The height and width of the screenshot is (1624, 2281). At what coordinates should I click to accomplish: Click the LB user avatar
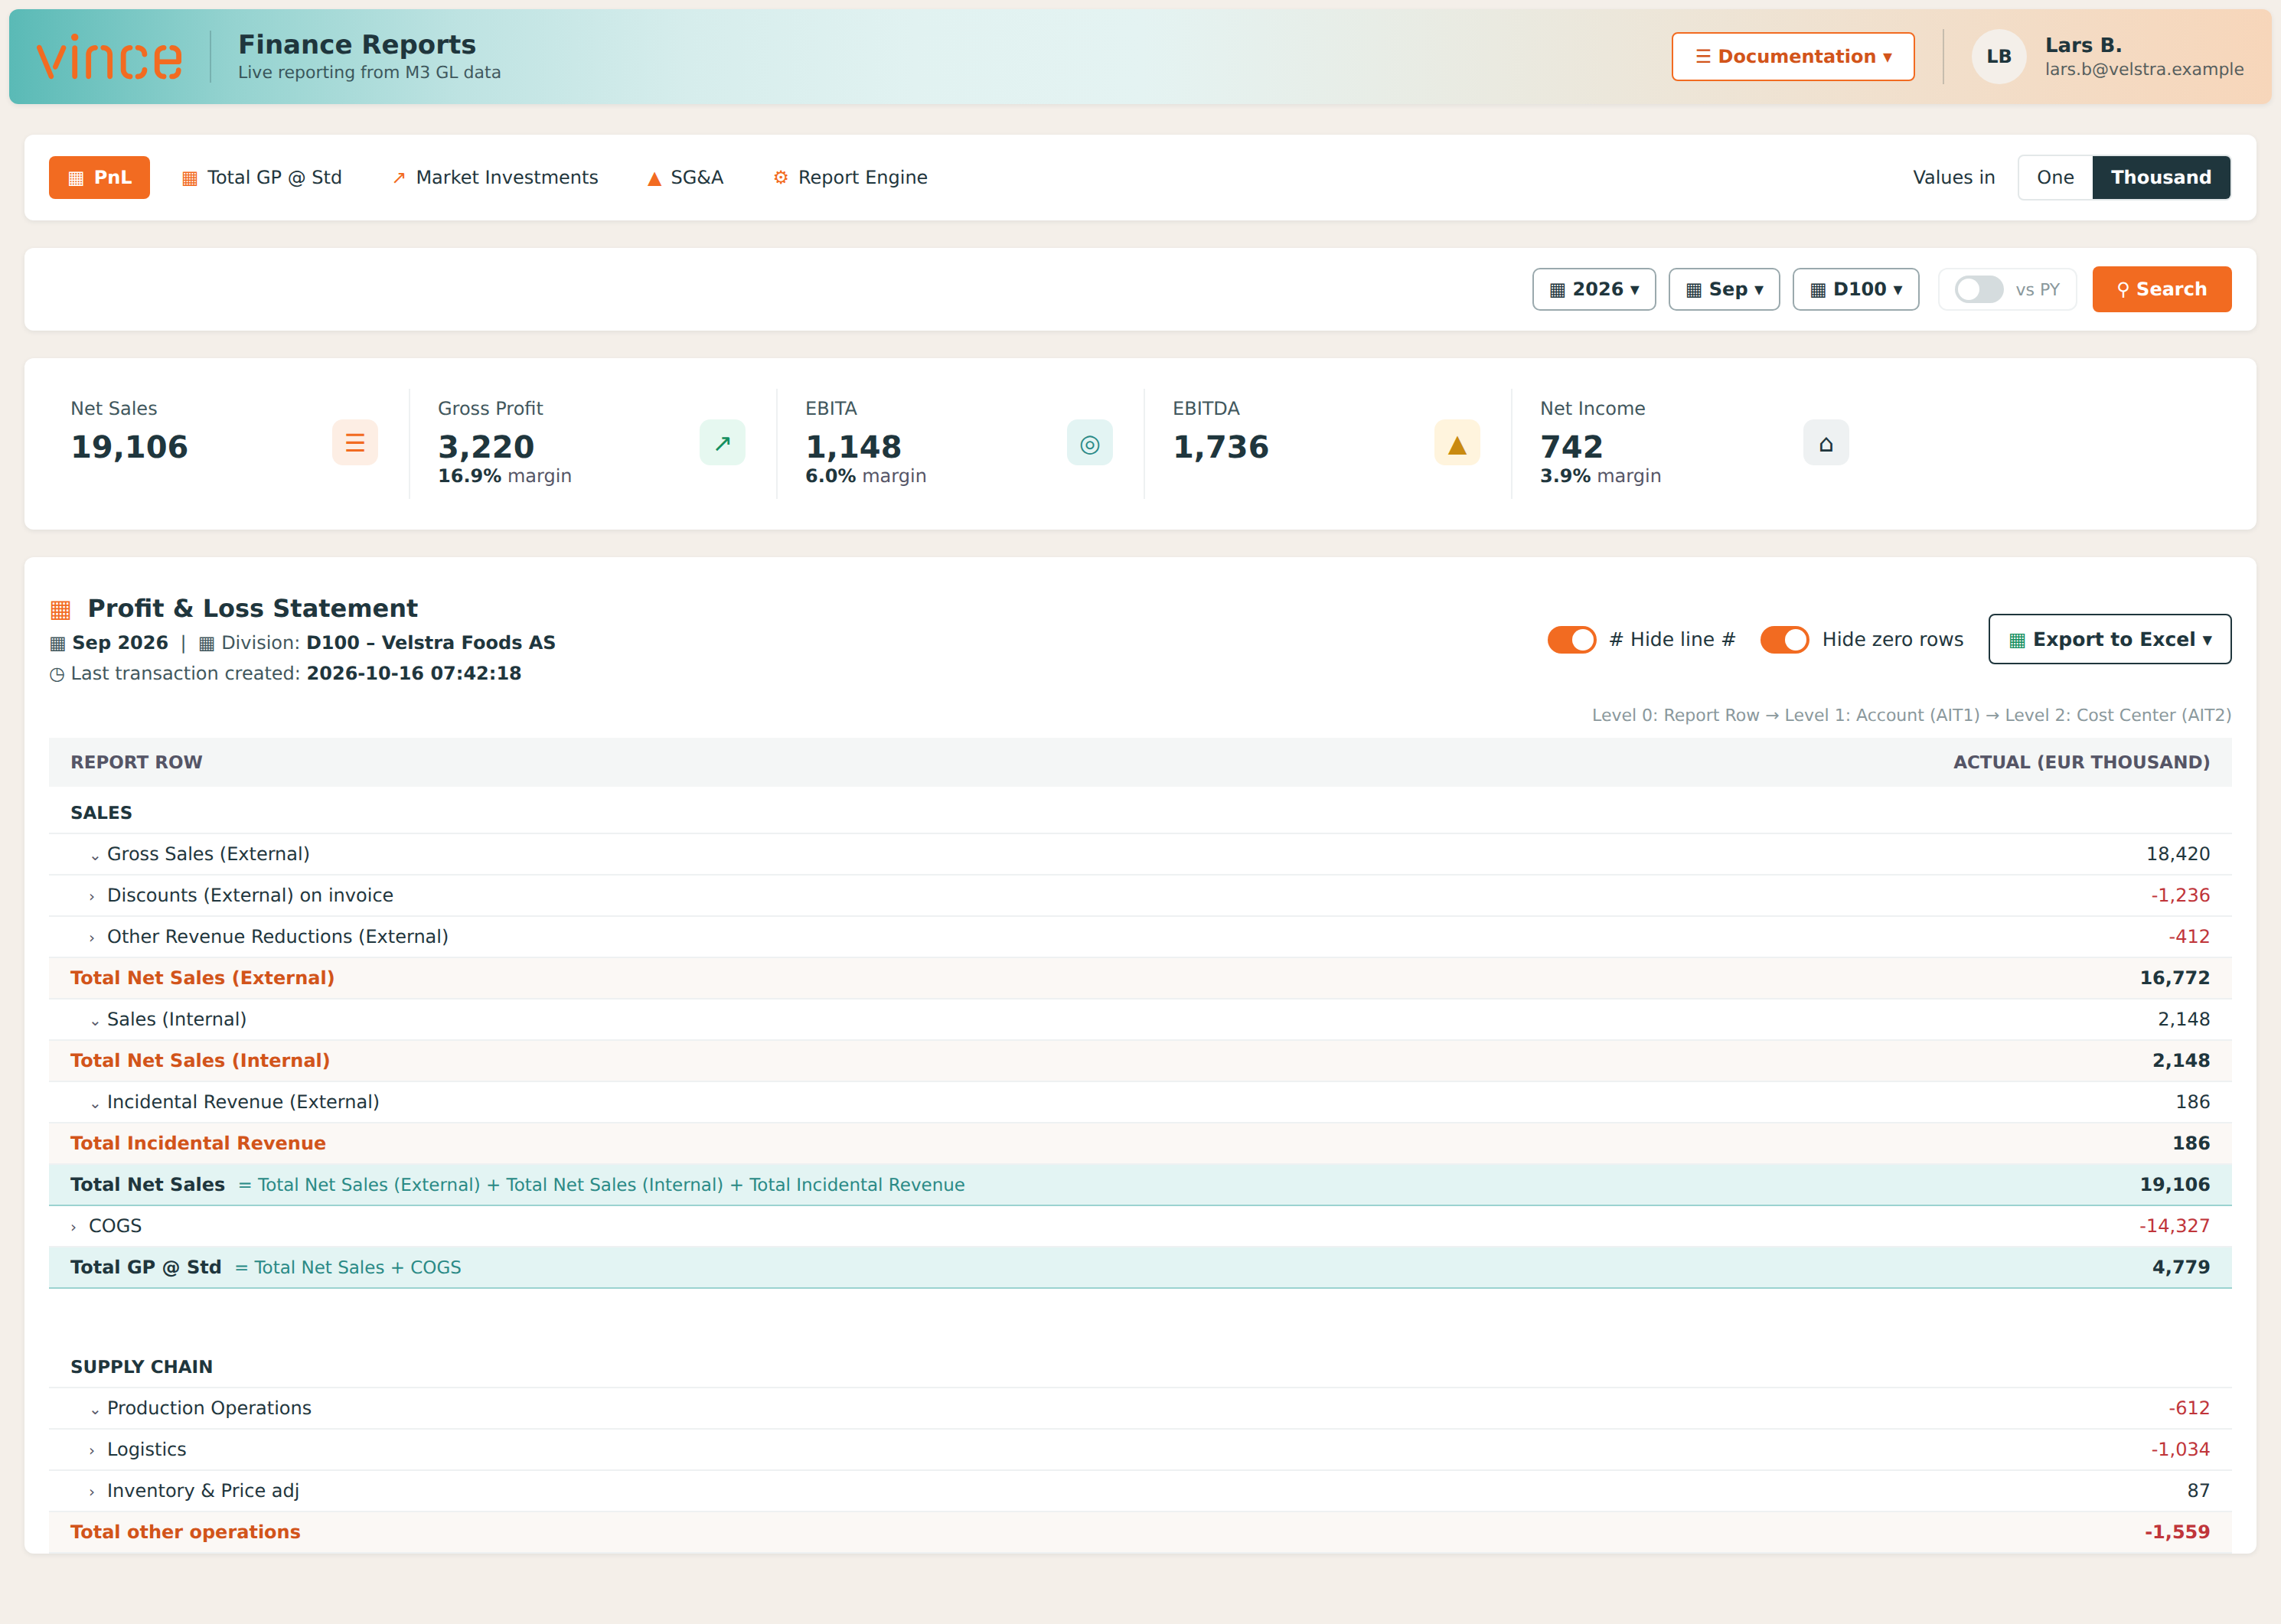pos(1998,57)
